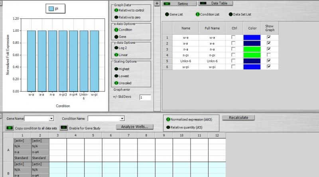This screenshot has width=319, height=177.
Task: Open the Condition Name dropdown
Action: (122, 119)
